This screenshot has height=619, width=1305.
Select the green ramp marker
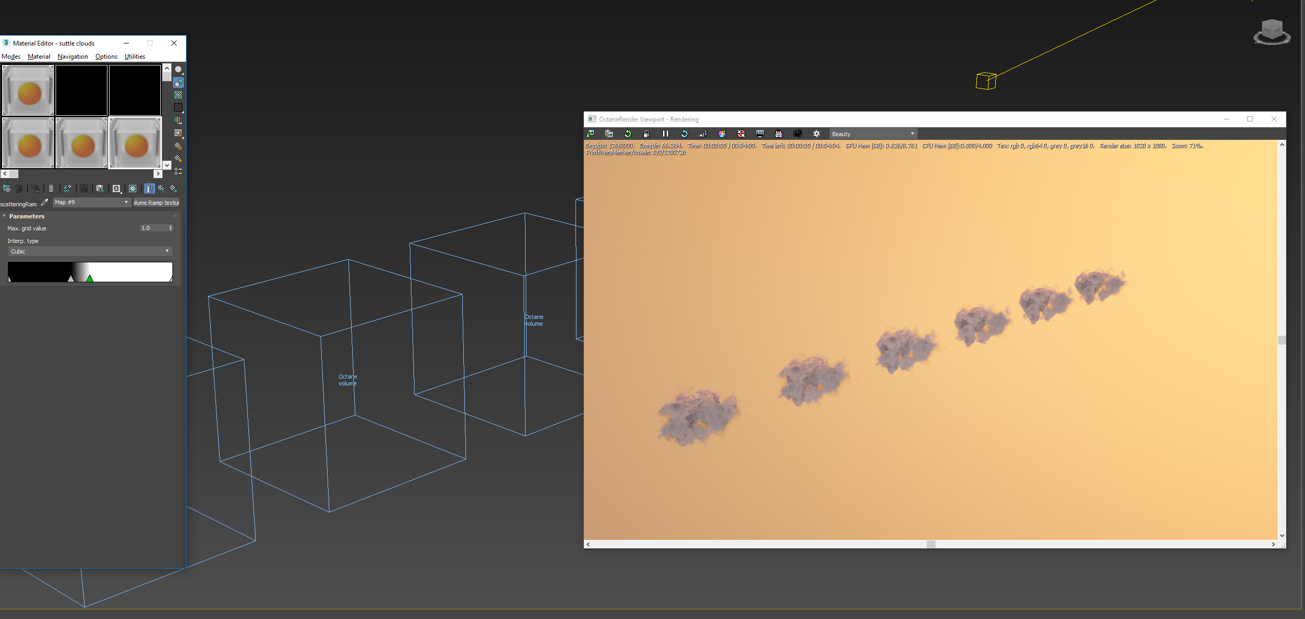[90, 279]
